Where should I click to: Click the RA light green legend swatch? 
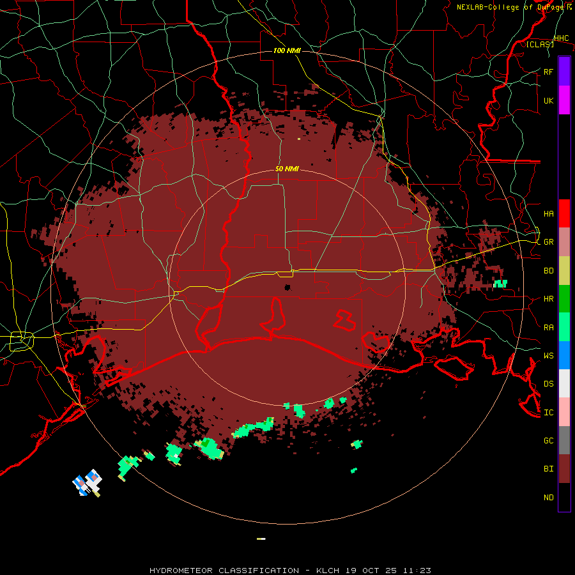coord(564,327)
